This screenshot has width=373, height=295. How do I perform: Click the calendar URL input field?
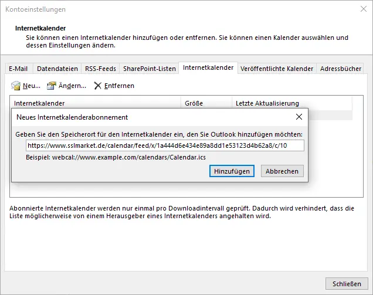[x=165, y=145]
